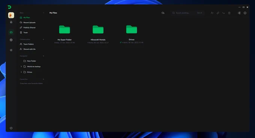
Task: Toggle light theme sun icon
Action: (x=11, y=50)
